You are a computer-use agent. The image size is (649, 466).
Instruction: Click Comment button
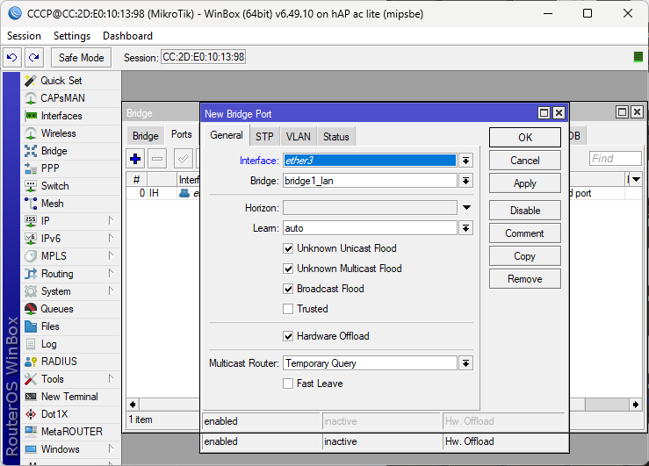coord(525,233)
